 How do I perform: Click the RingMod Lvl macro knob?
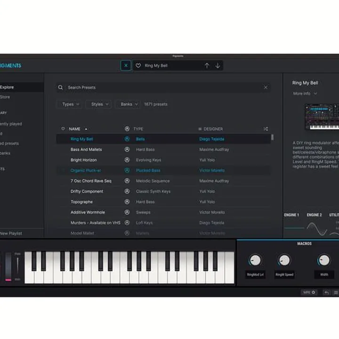click(255, 260)
